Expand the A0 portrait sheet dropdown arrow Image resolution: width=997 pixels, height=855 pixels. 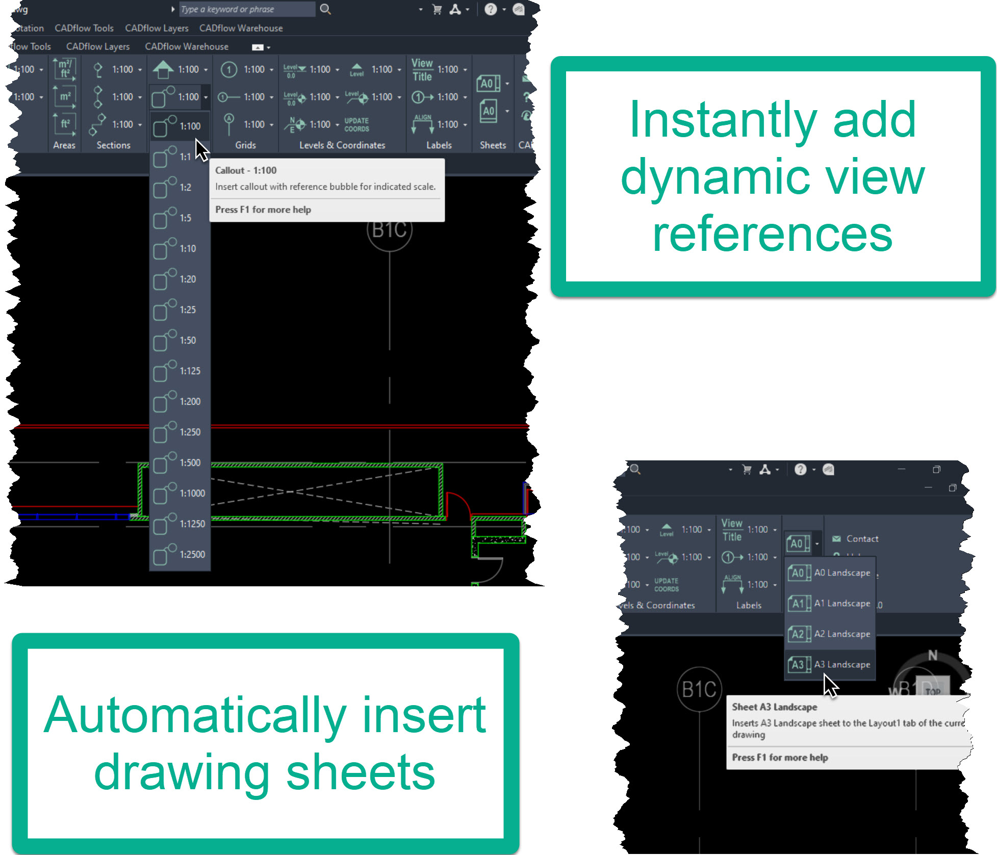click(x=507, y=111)
